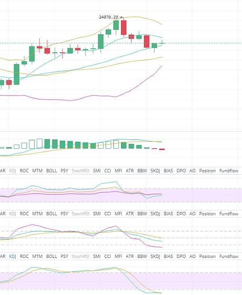The width and height of the screenshot is (242, 295).
Task: Click the 24070.29 high price label
Action: pyautogui.click(x=108, y=17)
